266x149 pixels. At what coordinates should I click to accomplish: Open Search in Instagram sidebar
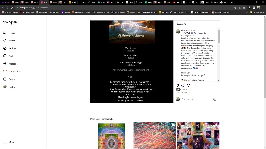click(x=9, y=41)
